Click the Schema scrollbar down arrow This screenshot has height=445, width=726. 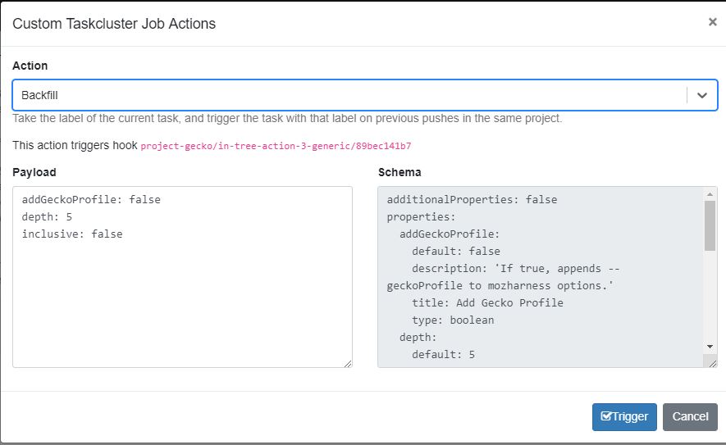coord(710,347)
